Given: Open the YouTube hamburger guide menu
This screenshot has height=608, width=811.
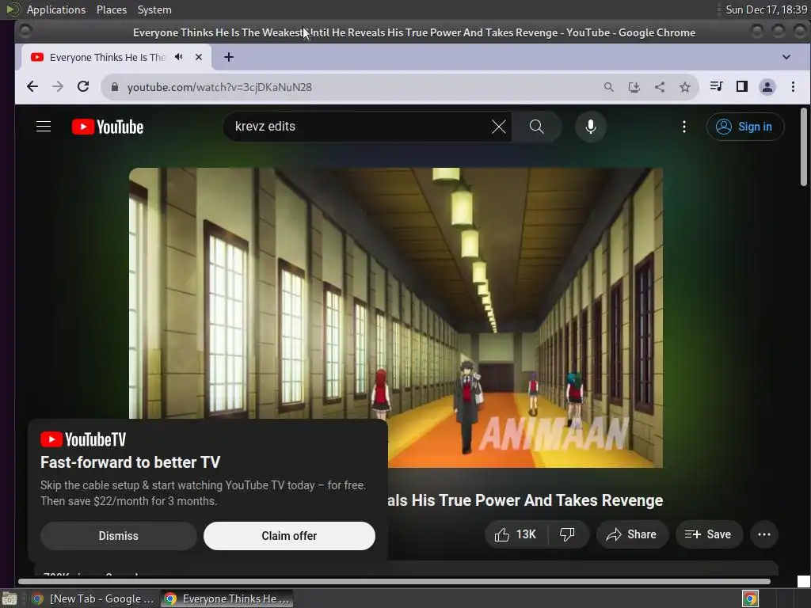Looking at the screenshot, I should (44, 127).
